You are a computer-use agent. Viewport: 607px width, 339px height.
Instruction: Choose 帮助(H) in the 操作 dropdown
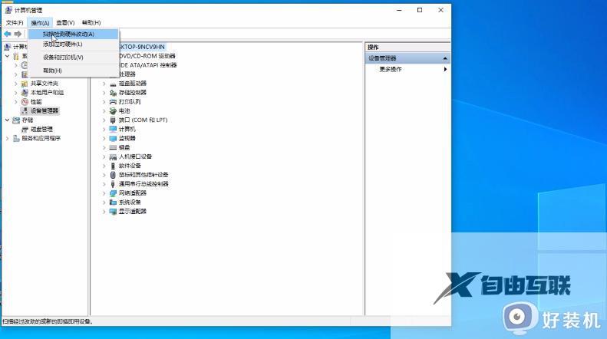74,71
